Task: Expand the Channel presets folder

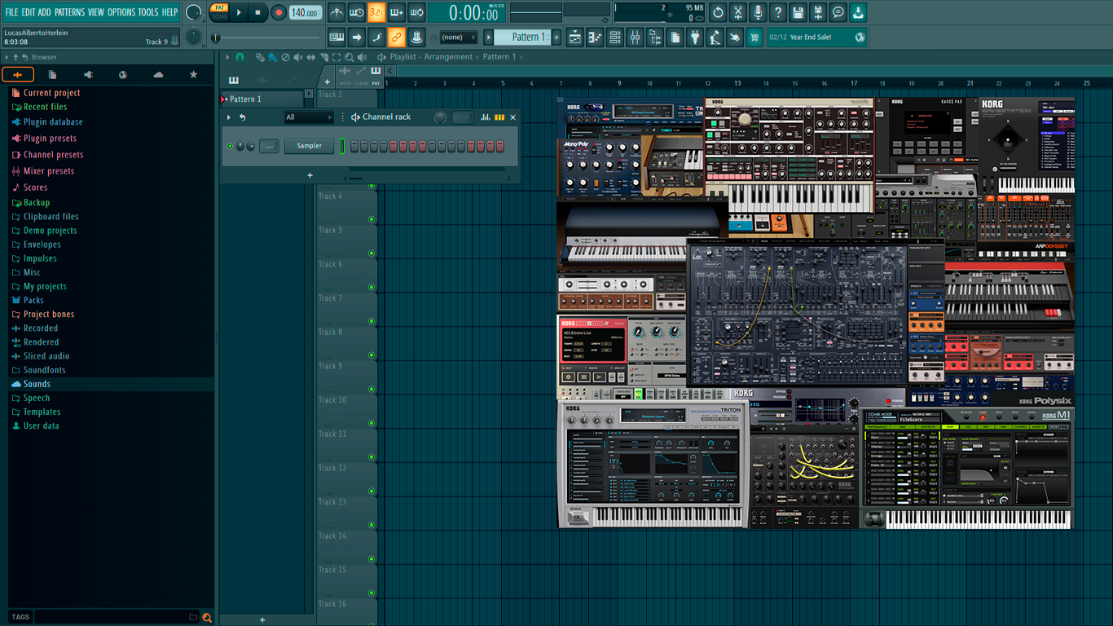Action: tap(46, 155)
